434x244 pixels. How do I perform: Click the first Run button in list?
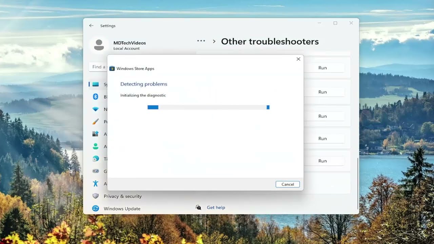pos(322,68)
